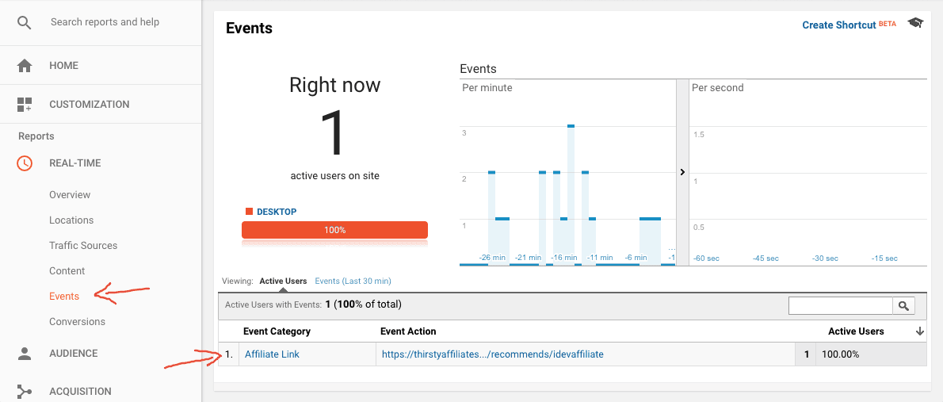Collapse the REAL-TIME reports section
The width and height of the screenshot is (943, 402).
pos(75,163)
